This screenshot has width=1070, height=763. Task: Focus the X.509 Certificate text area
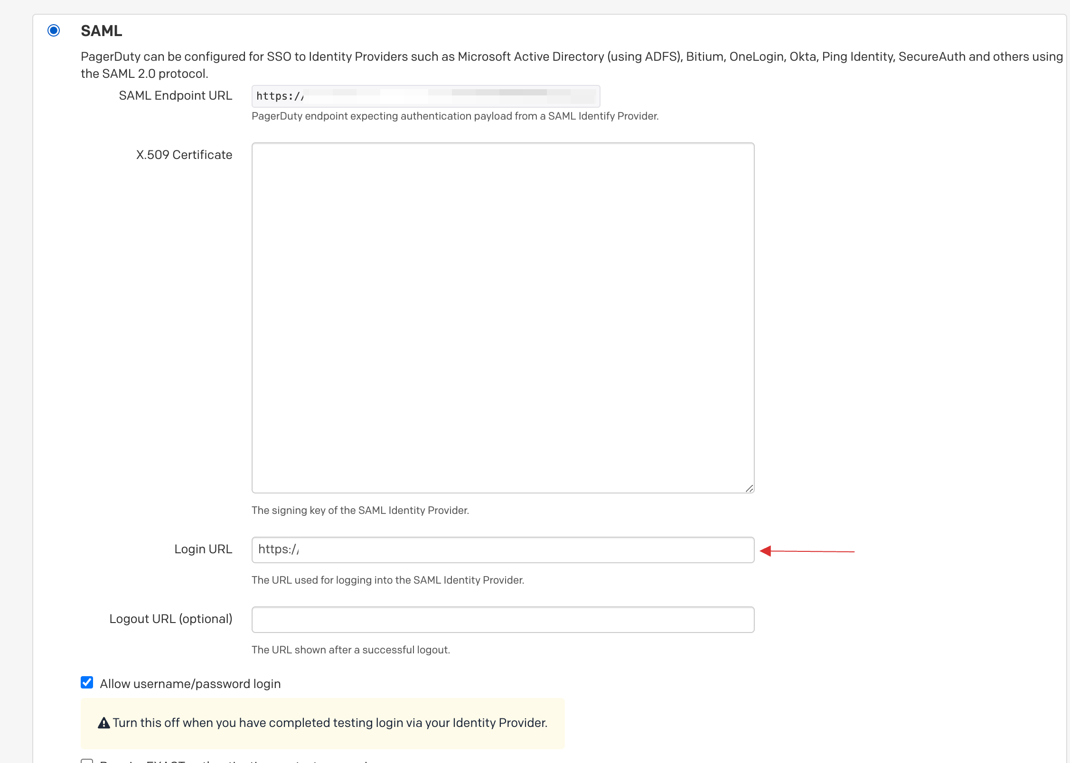point(503,318)
